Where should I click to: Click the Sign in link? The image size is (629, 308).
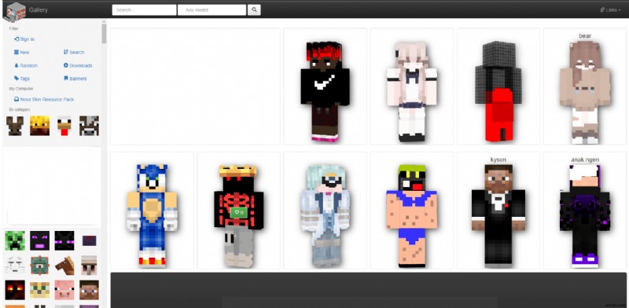tap(24, 39)
